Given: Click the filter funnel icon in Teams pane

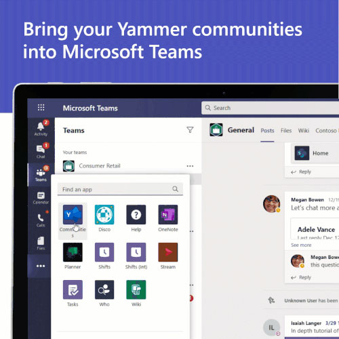Looking at the screenshot, I should pyautogui.click(x=190, y=130).
